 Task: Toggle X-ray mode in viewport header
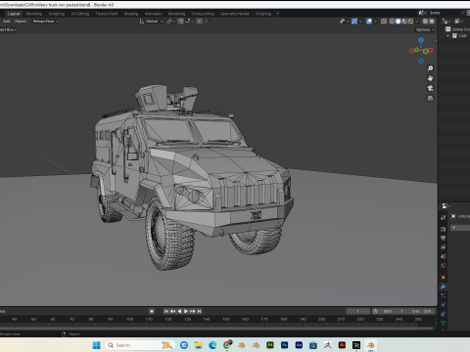click(384, 22)
